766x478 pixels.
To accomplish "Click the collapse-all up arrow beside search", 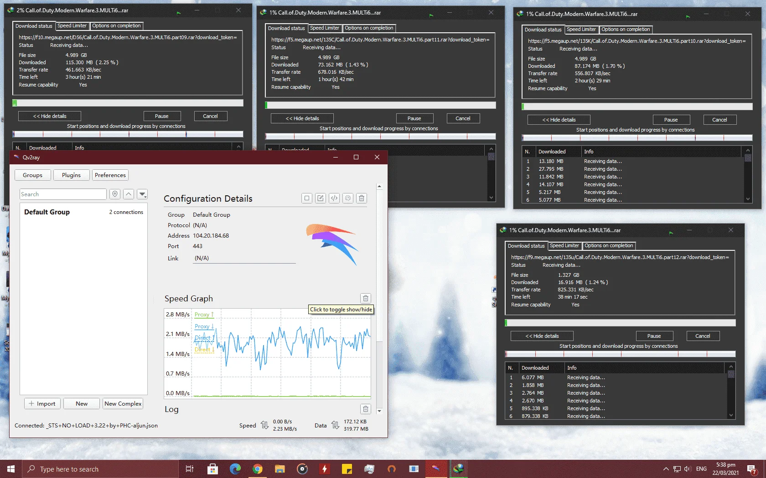I will pos(129,194).
